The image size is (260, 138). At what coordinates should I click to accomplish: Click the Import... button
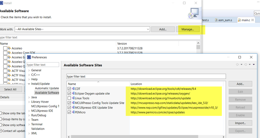click(240, 123)
